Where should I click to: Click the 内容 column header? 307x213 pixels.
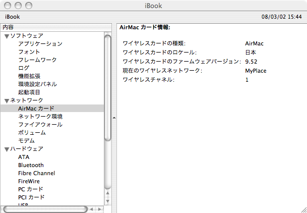(56, 27)
